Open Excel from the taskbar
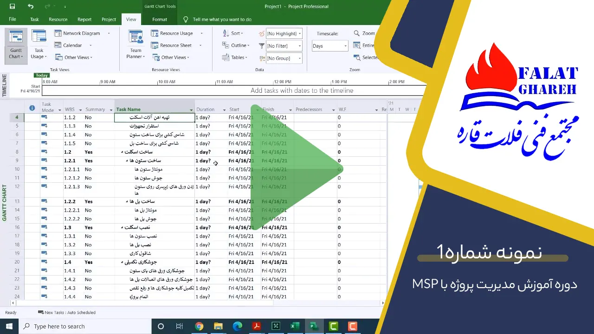 point(294,326)
